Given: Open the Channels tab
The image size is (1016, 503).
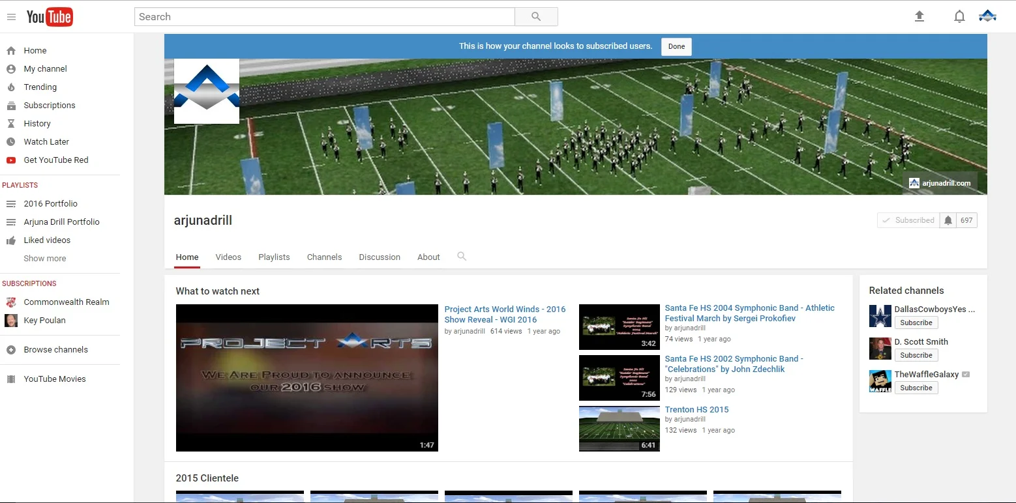Looking at the screenshot, I should coord(324,257).
